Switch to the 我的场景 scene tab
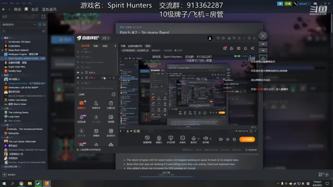333x187 pixels. pos(85,46)
